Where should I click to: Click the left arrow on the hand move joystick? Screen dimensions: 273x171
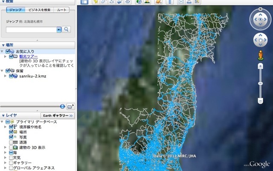coord(256,40)
